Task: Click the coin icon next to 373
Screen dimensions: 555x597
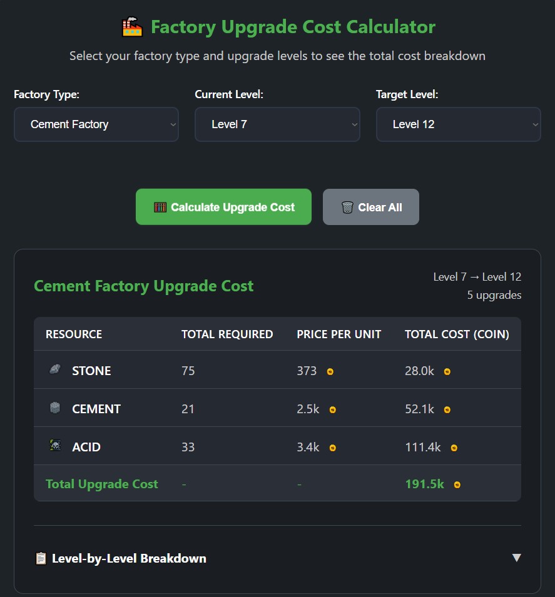Action: tap(330, 371)
